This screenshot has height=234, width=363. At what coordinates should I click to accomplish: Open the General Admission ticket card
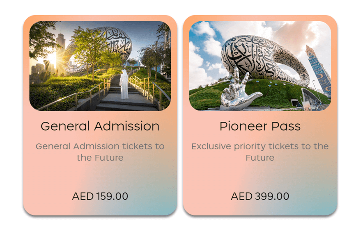tap(100, 115)
